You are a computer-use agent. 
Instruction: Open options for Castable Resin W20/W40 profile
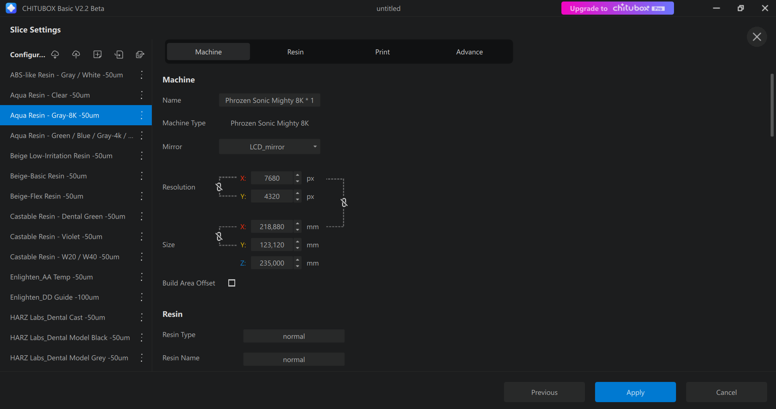pyautogui.click(x=142, y=257)
